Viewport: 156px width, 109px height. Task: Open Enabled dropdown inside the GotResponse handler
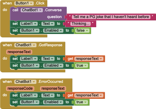click(53, 66)
